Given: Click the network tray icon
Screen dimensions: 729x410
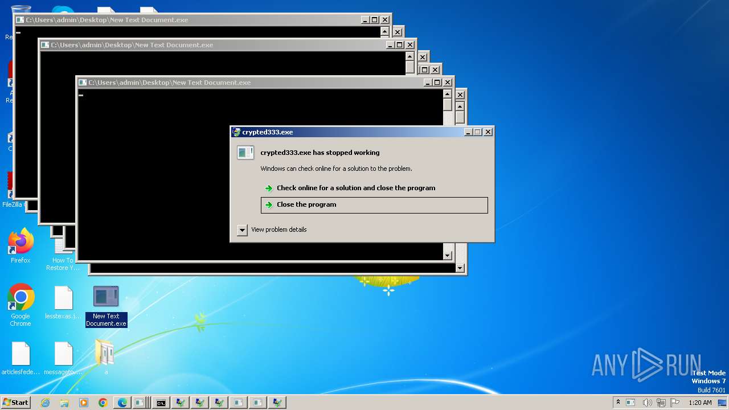Looking at the screenshot, I should (661, 403).
